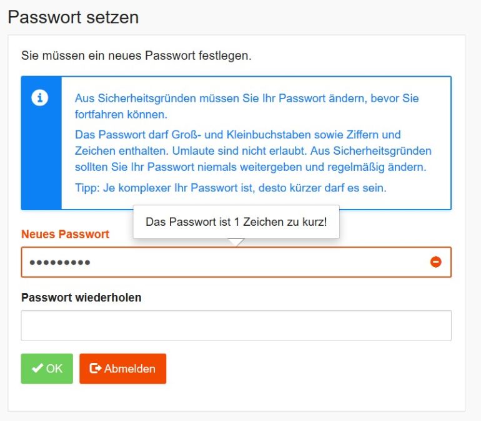Image resolution: width=481 pixels, height=421 pixels.
Task: Click the tooltip's downward pointer arrow
Action: click(x=236, y=242)
